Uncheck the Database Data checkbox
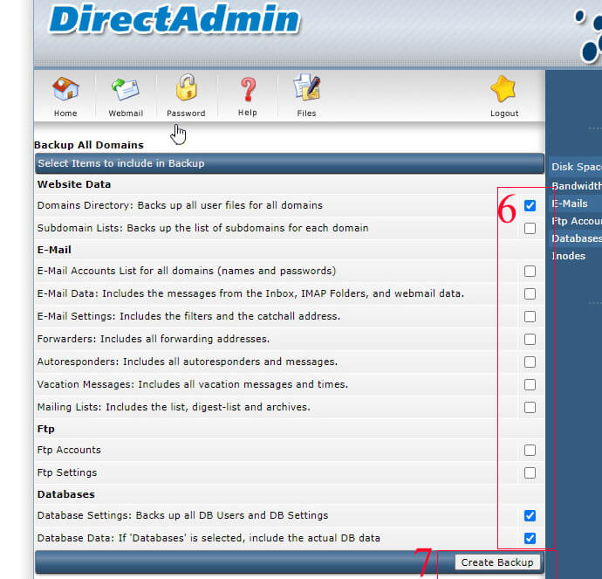 click(x=530, y=538)
